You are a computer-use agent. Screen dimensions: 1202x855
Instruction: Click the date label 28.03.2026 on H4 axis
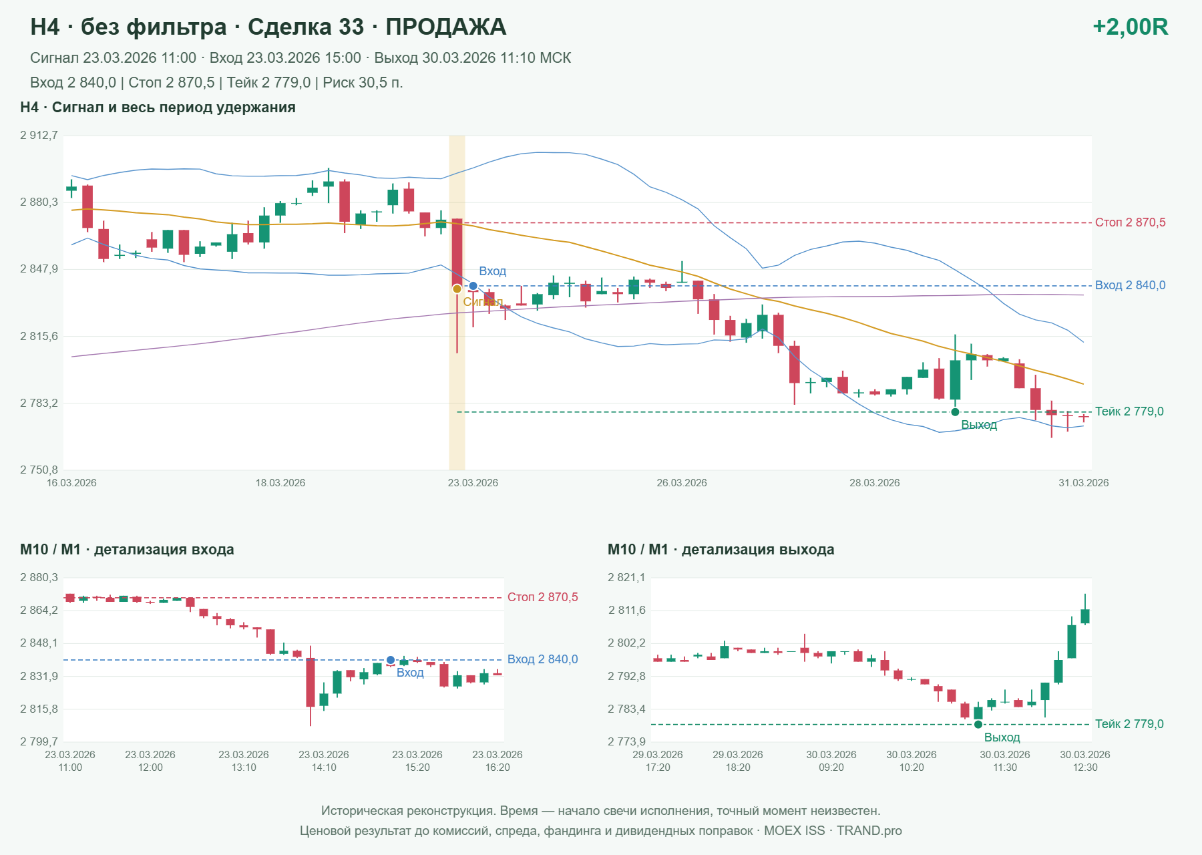[x=875, y=483]
